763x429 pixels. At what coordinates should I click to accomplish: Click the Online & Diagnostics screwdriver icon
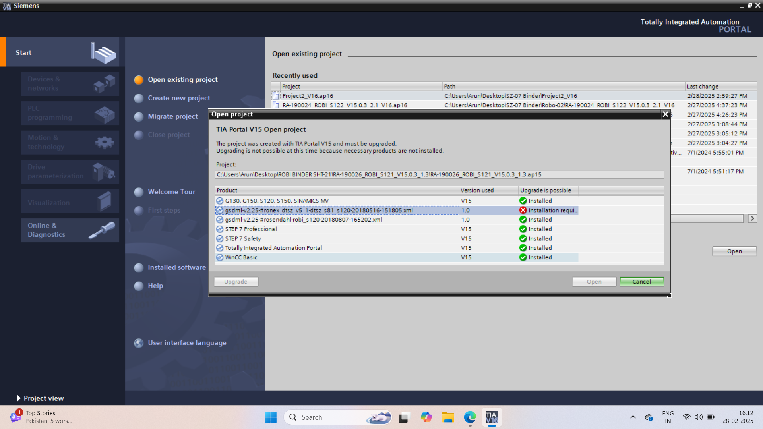coord(102,230)
